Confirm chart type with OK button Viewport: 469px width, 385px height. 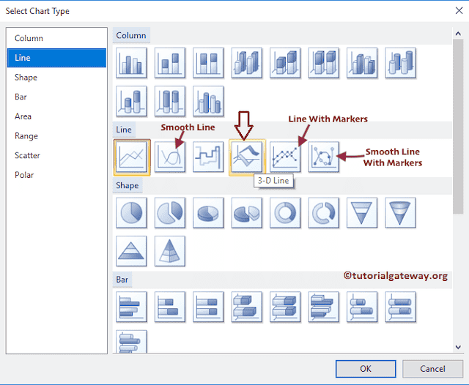coord(366,369)
